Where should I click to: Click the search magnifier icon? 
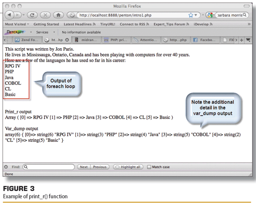pyautogui.click(x=244, y=15)
